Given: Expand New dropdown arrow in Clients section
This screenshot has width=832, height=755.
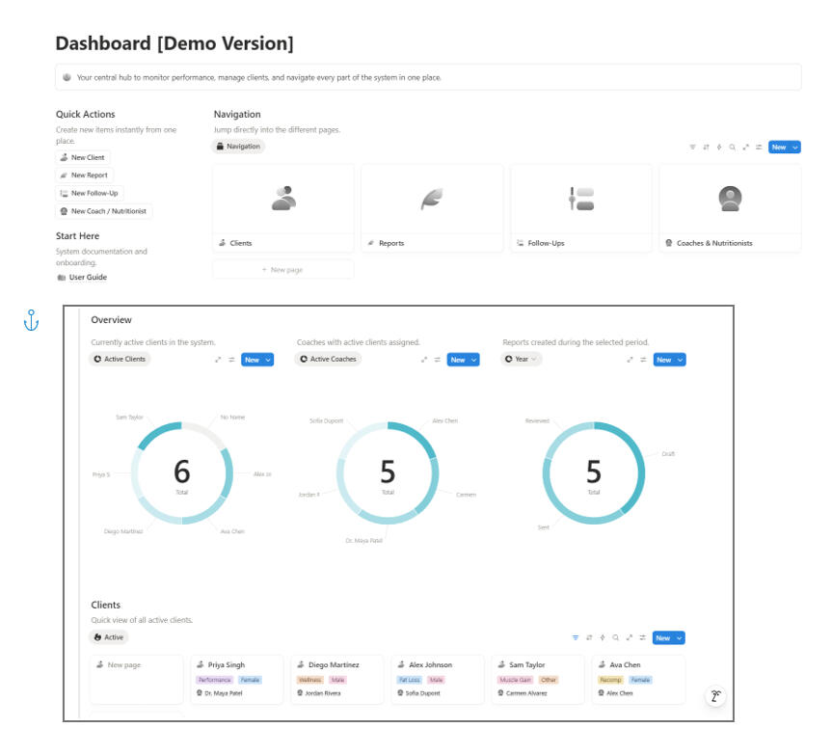Looking at the screenshot, I should click(678, 637).
